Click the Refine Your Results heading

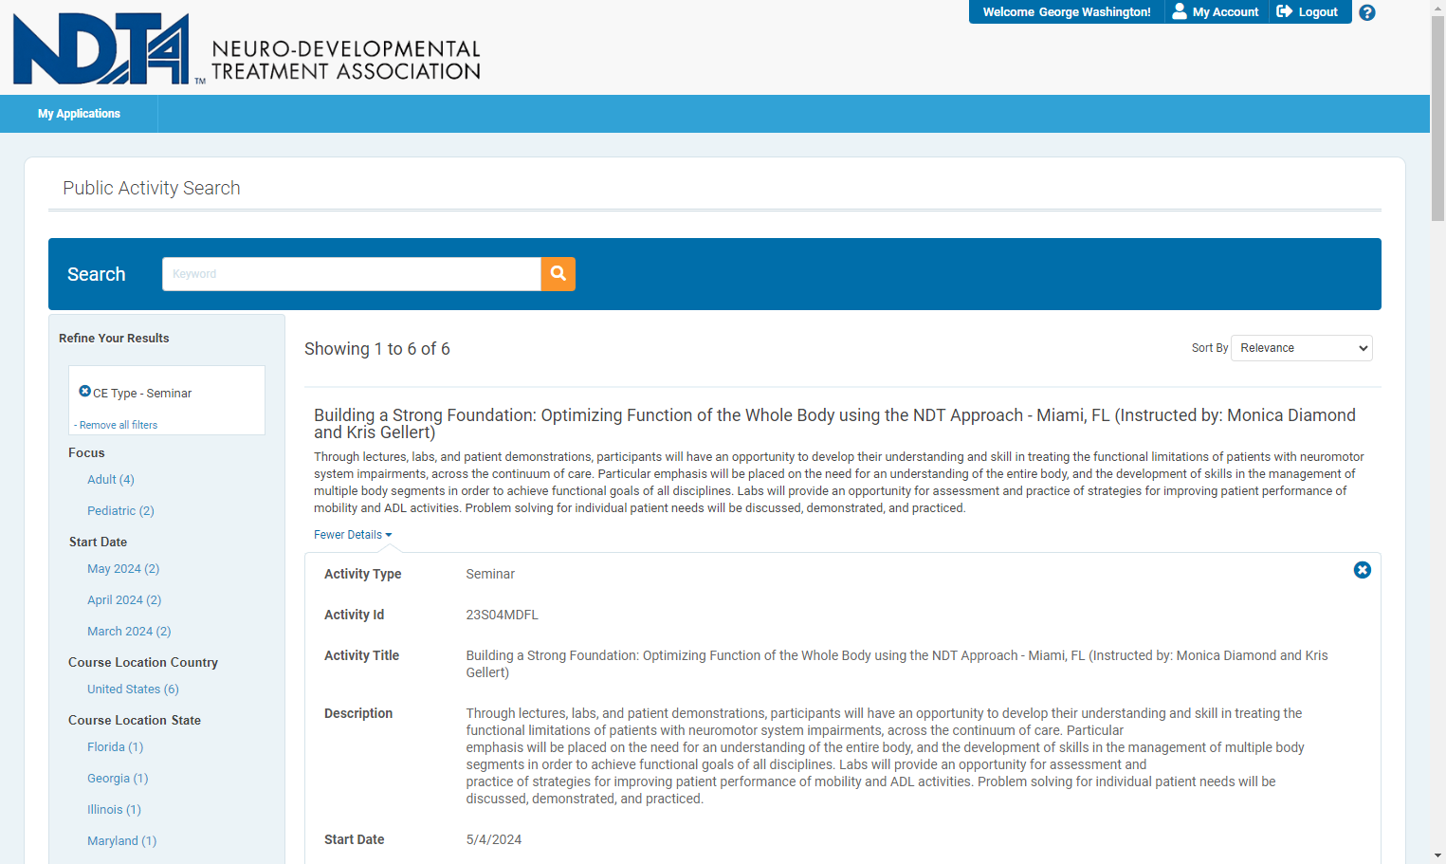tap(114, 338)
